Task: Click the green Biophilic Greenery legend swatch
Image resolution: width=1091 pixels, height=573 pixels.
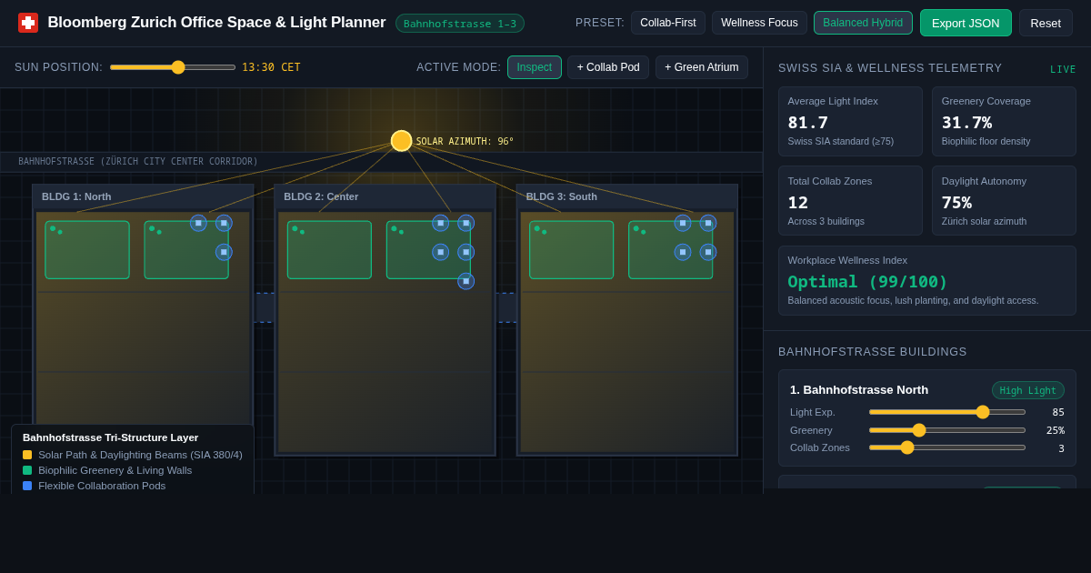Action: pos(27,470)
